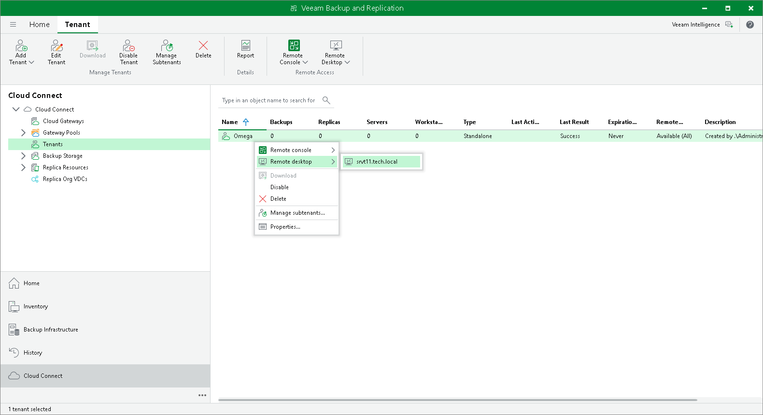Open the History view icon

[x=14, y=353]
